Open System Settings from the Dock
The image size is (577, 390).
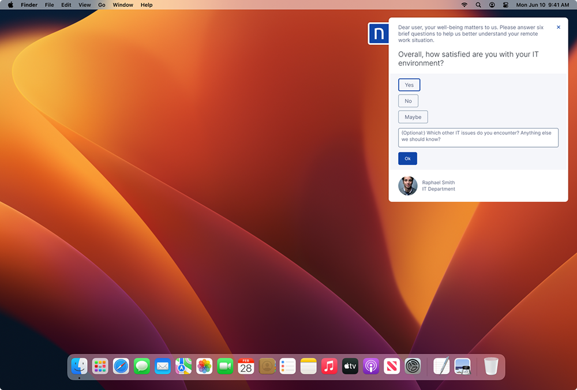coord(413,366)
